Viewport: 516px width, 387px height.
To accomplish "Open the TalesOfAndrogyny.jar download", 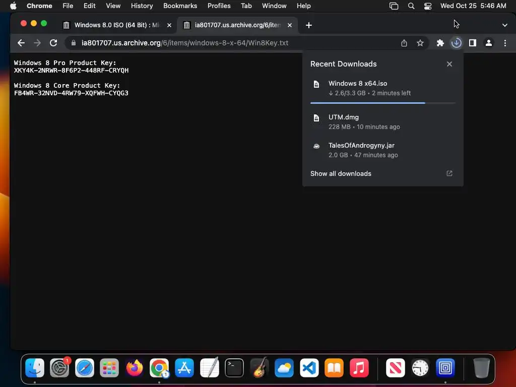I will [383, 150].
